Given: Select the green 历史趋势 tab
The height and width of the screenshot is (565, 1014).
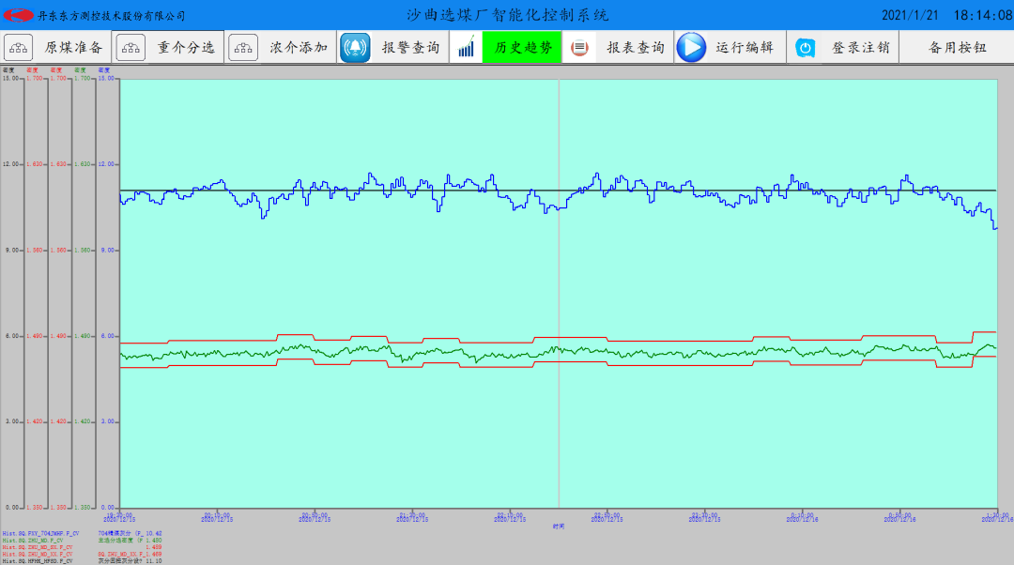Looking at the screenshot, I should coord(522,48).
